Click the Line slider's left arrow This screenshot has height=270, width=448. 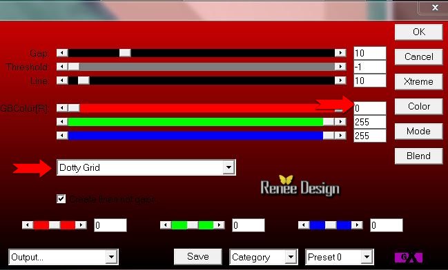point(62,81)
